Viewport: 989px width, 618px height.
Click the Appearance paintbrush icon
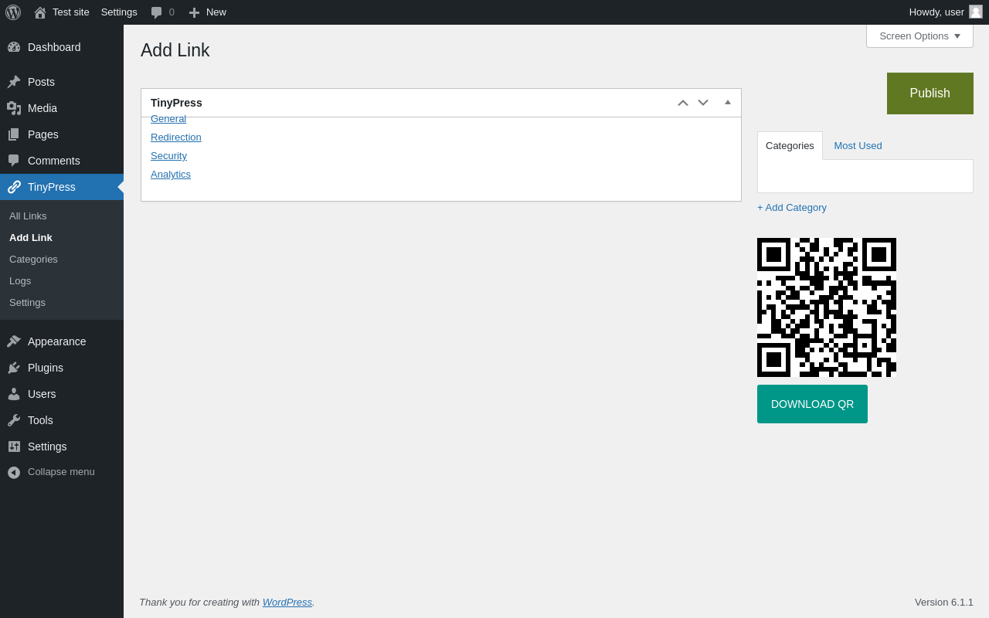tap(14, 341)
